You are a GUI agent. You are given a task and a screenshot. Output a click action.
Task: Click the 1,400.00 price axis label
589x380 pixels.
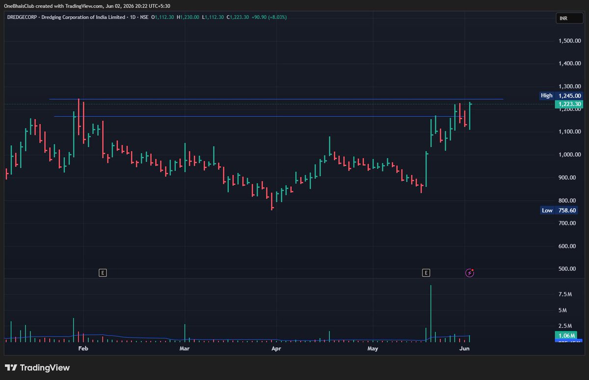coord(570,63)
